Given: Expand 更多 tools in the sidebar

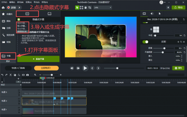Looking at the screenshot, I should tap(8, 61).
